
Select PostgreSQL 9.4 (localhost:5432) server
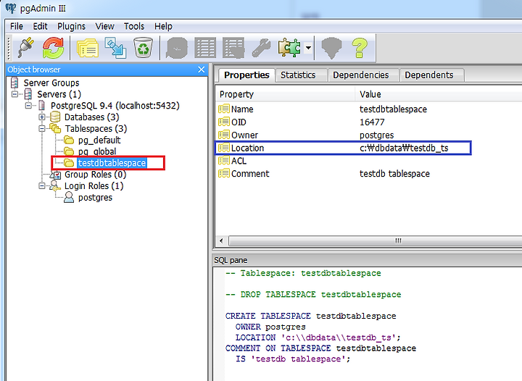[115, 106]
